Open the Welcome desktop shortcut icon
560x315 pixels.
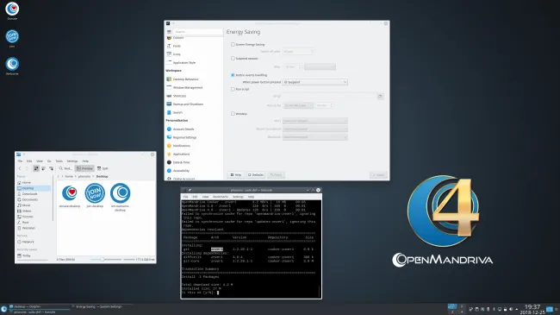click(x=12, y=64)
